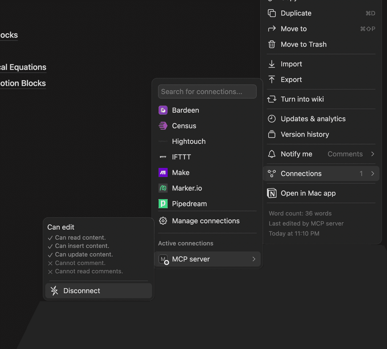Click the Bardeen app icon
Screen dimensions: 387x349
163,110
